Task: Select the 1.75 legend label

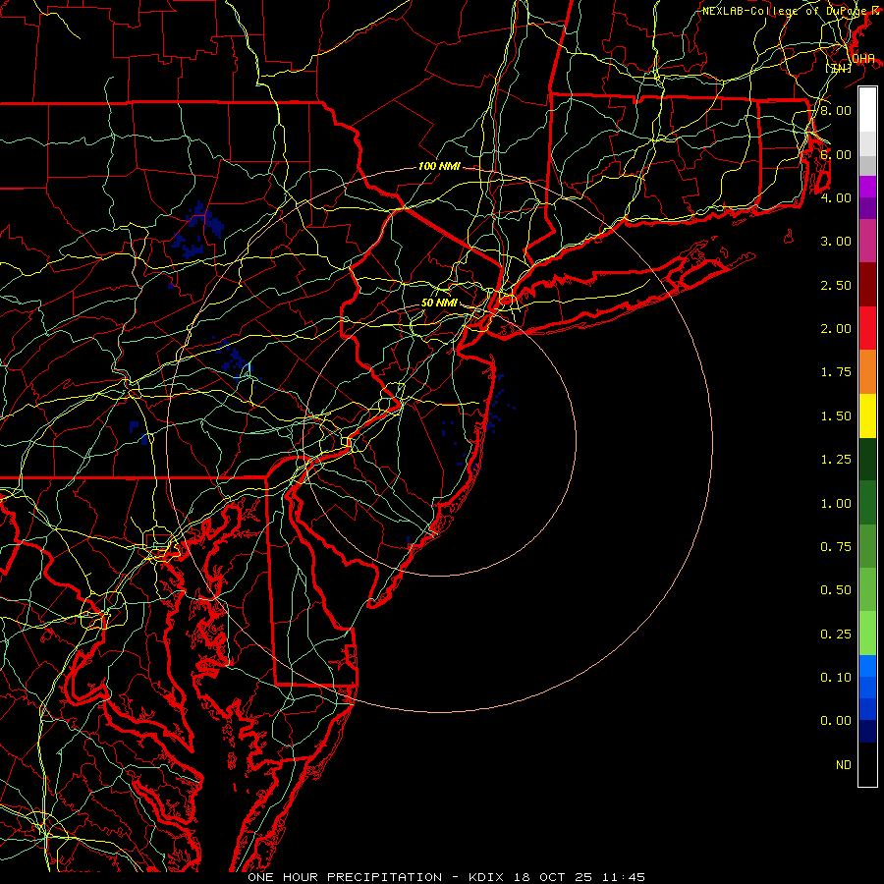Action: click(836, 372)
